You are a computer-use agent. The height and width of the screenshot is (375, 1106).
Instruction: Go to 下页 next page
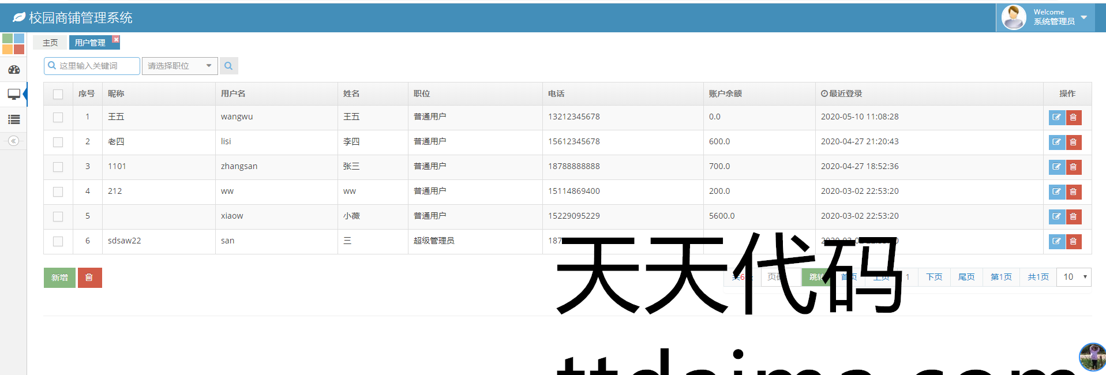(x=934, y=277)
